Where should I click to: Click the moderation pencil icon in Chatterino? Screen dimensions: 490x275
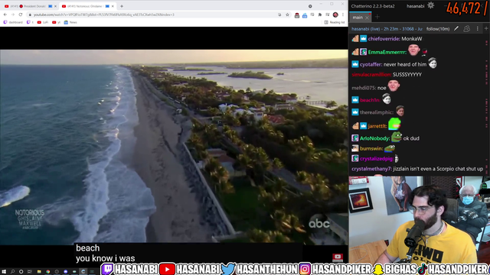point(456,29)
